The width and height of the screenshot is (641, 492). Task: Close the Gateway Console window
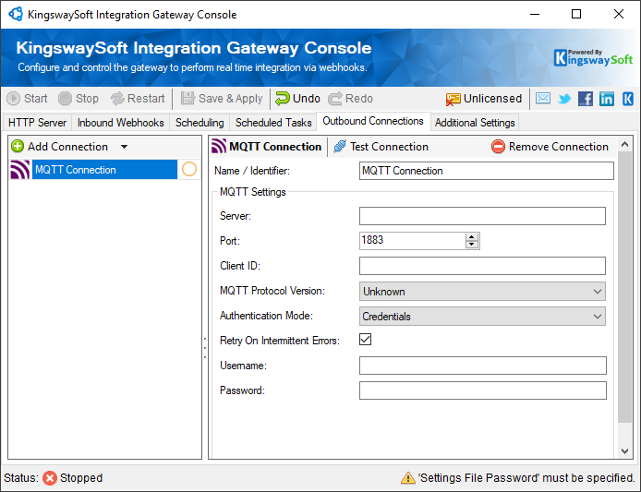619,14
